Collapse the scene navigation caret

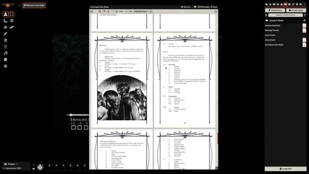click(19, 5)
